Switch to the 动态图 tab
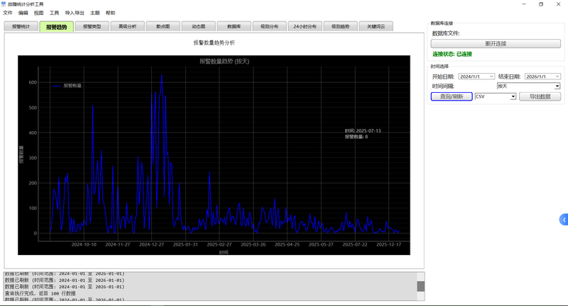Screen dimensions: 568x306 (x=199, y=26)
